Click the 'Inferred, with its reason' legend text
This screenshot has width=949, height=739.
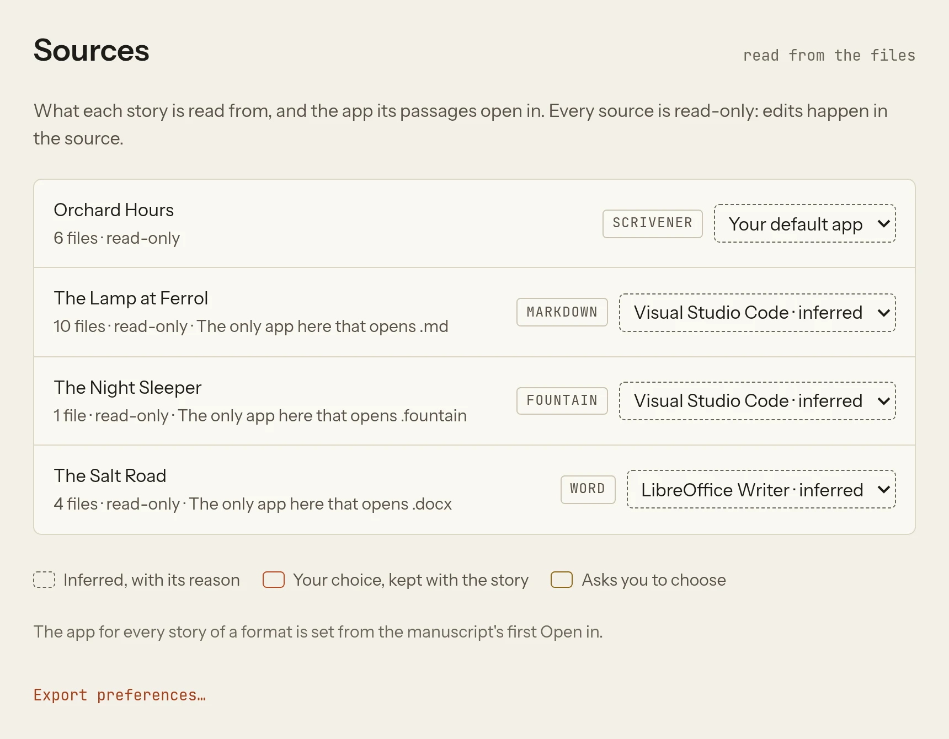coord(152,580)
